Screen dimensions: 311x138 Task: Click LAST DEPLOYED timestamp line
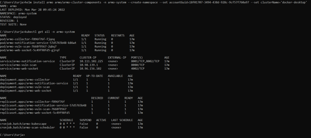click(x=32, y=10)
